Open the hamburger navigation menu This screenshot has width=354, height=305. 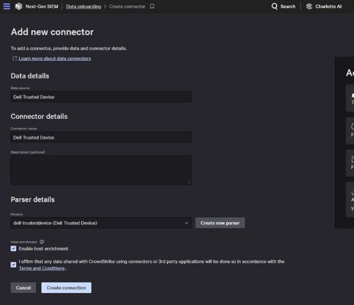pyautogui.click(x=7, y=6)
